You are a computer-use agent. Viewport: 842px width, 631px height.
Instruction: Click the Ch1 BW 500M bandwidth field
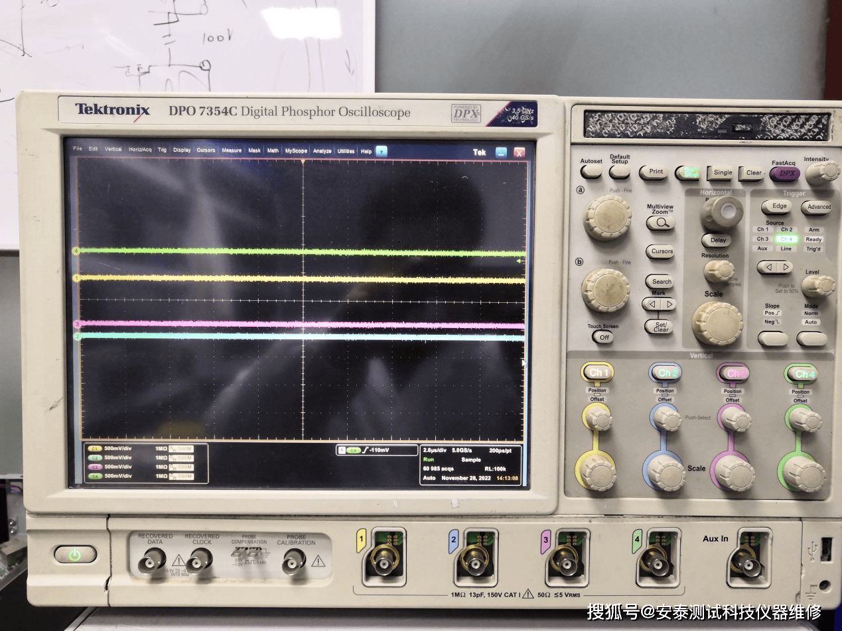coord(181,449)
